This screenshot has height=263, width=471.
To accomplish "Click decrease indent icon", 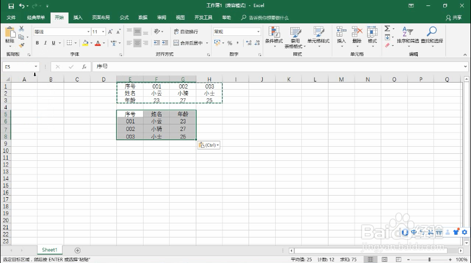I will coord(157,43).
